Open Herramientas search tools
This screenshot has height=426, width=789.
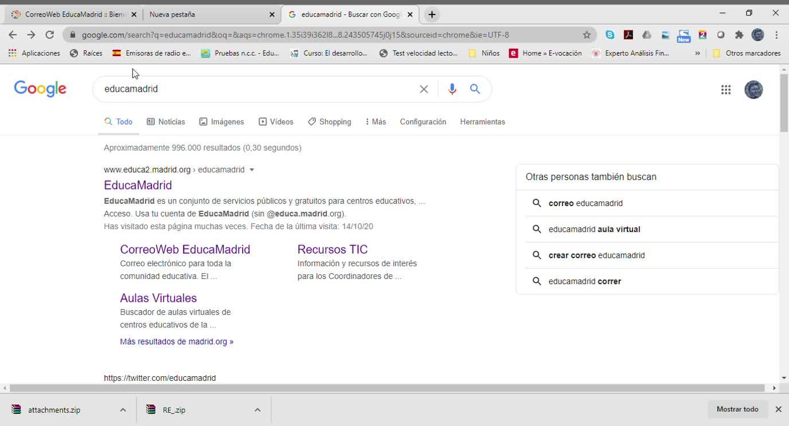[482, 122]
